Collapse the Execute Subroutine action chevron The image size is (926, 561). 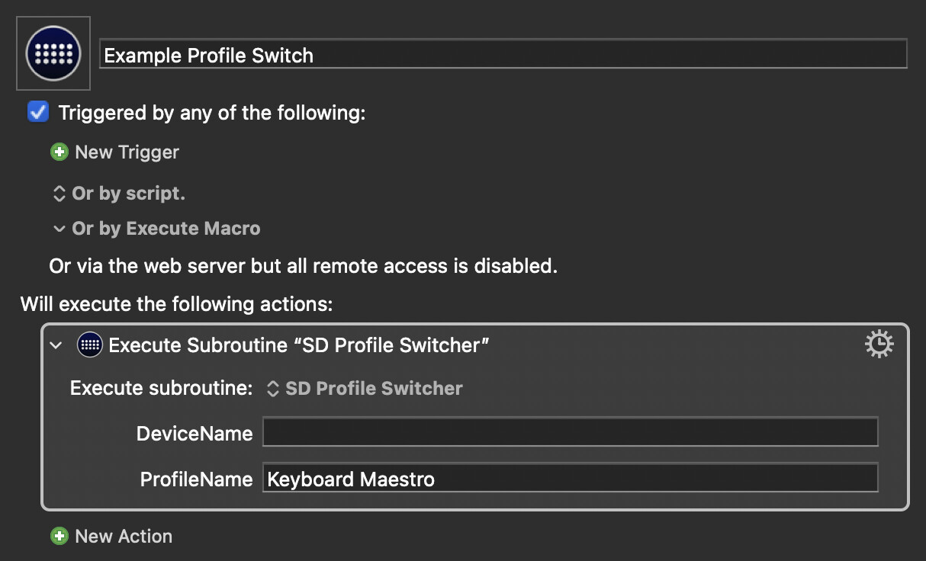[56, 345]
